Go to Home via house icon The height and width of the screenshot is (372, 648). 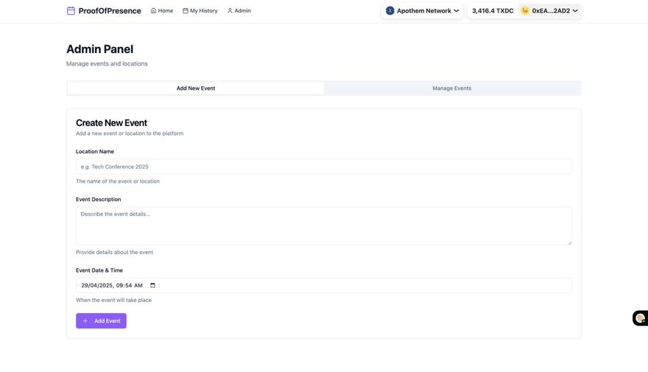tap(153, 11)
